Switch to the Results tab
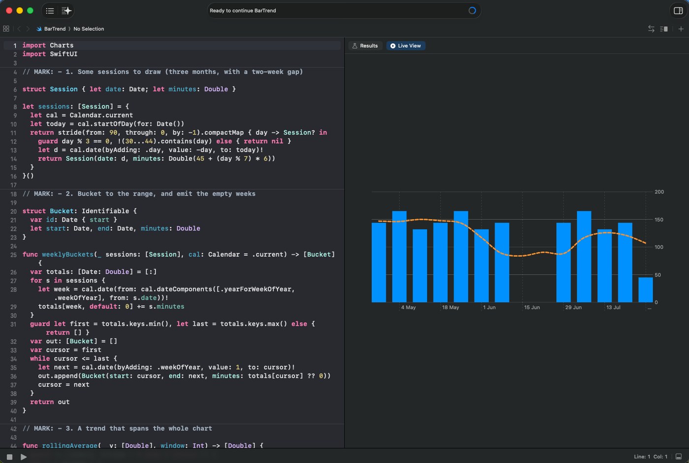This screenshot has width=689, height=463. point(365,46)
